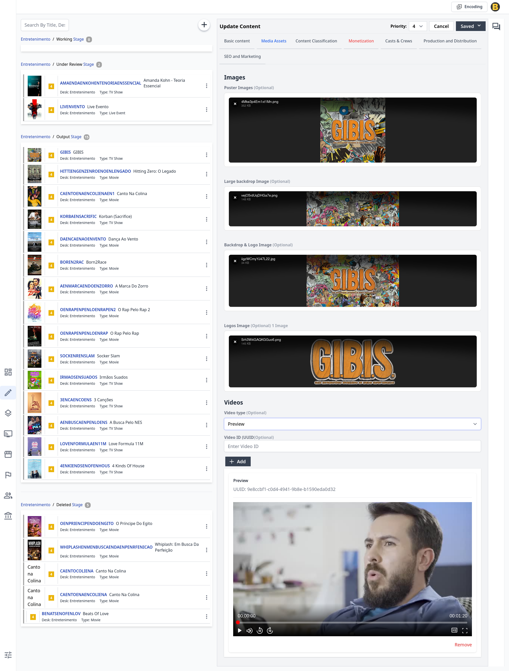
Task: Open the storefront icon in left sidebar
Action: (x=8, y=454)
